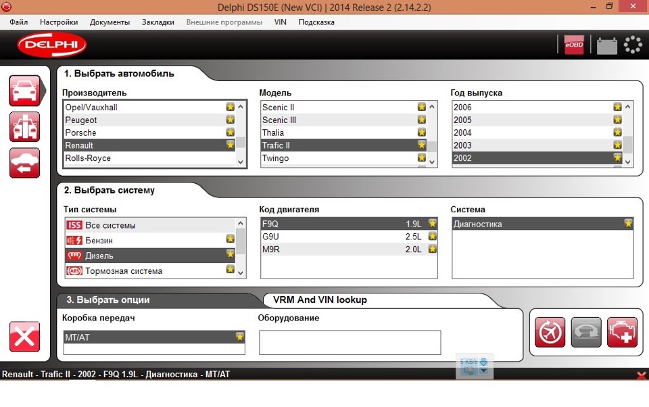Viewport: 649px width, 407px height.
Task: Close the bottom status bar red X
Action: 642,375
